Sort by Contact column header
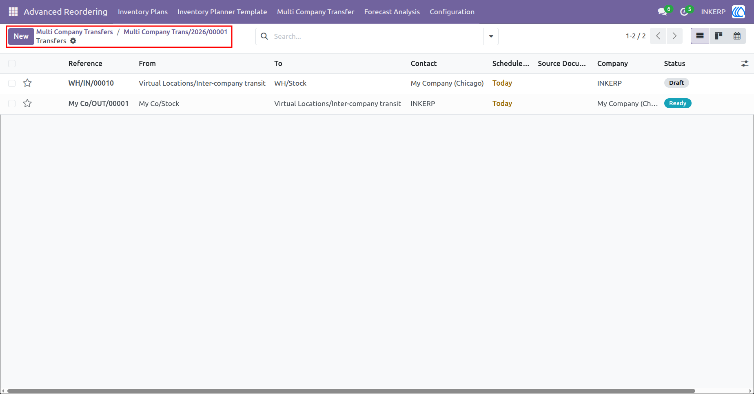 coord(424,64)
